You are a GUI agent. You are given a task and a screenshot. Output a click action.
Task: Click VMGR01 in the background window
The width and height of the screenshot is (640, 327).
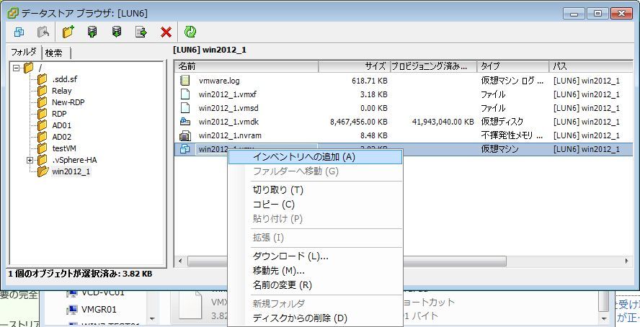click(99, 310)
